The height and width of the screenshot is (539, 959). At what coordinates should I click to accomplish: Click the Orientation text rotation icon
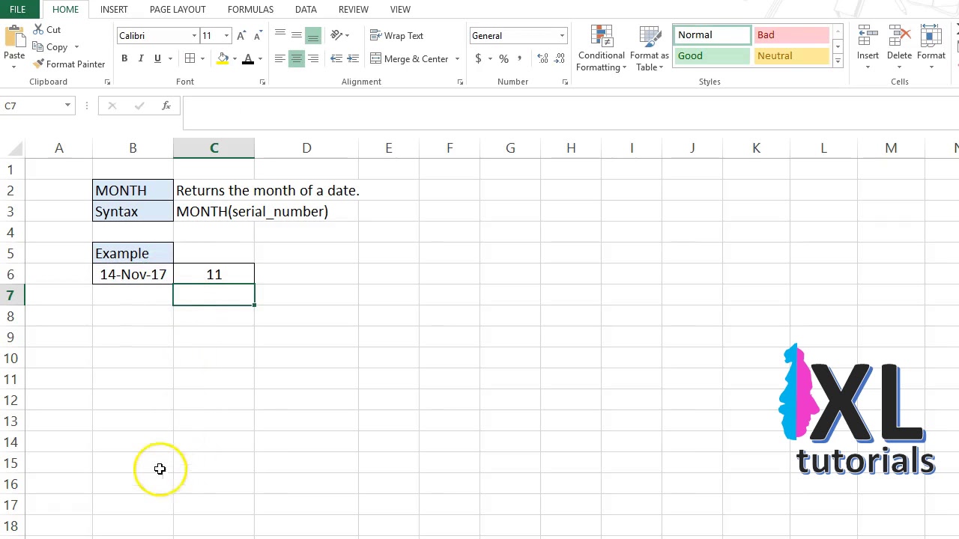[337, 34]
